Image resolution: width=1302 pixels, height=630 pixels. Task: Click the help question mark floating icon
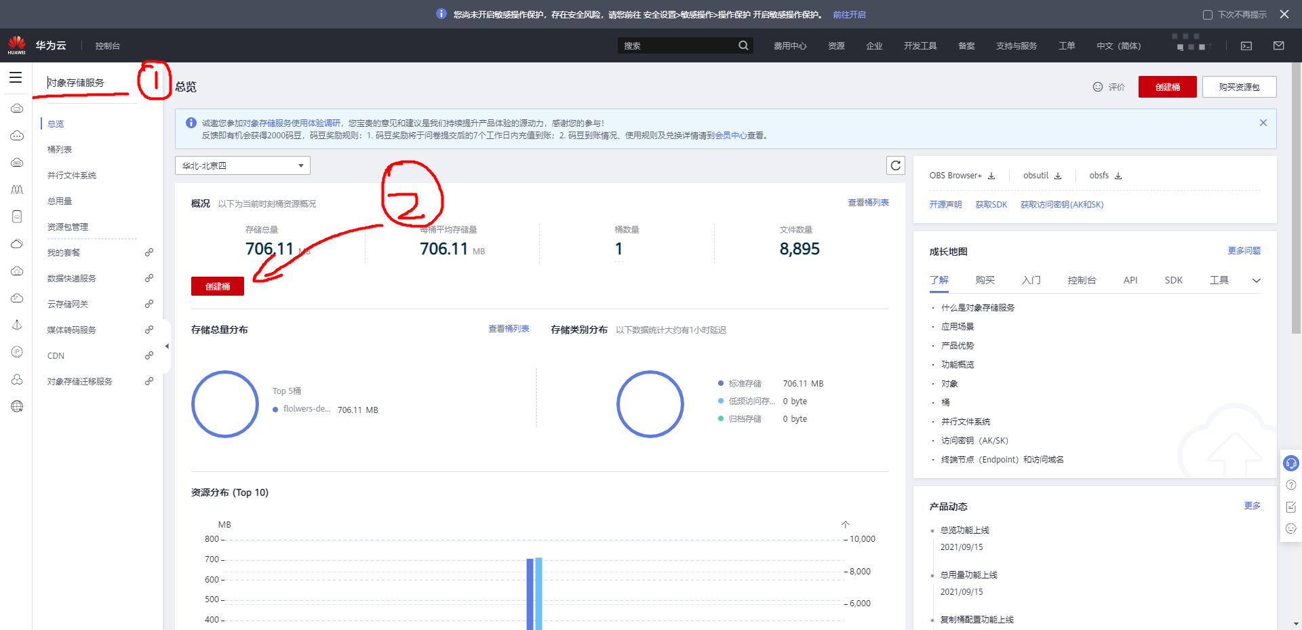pyautogui.click(x=1291, y=485)
